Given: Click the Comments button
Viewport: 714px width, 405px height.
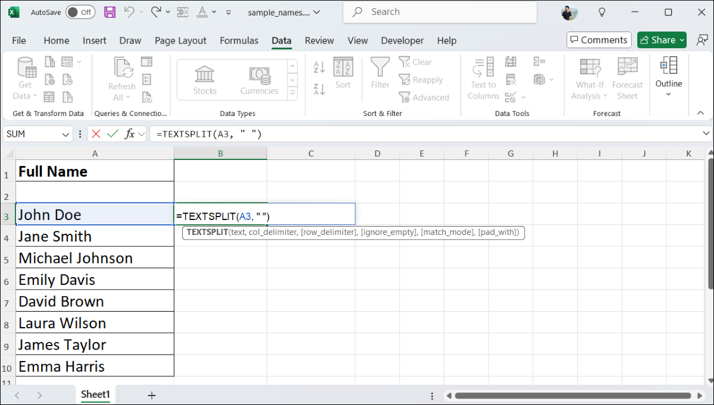Looking at the screenshot, I should [599, 40].
